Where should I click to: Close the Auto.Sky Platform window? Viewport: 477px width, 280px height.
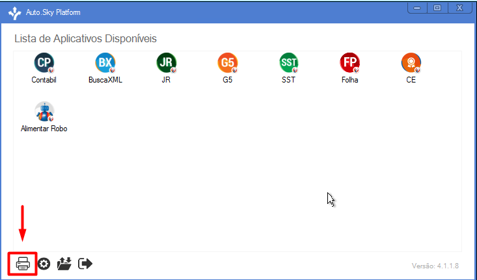click(459, 8)
